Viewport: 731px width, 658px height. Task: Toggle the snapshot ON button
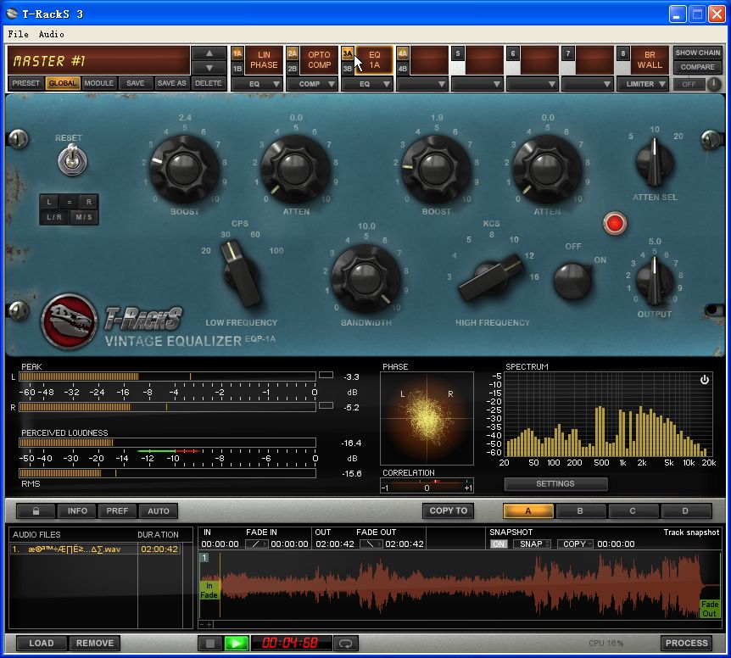499,544
